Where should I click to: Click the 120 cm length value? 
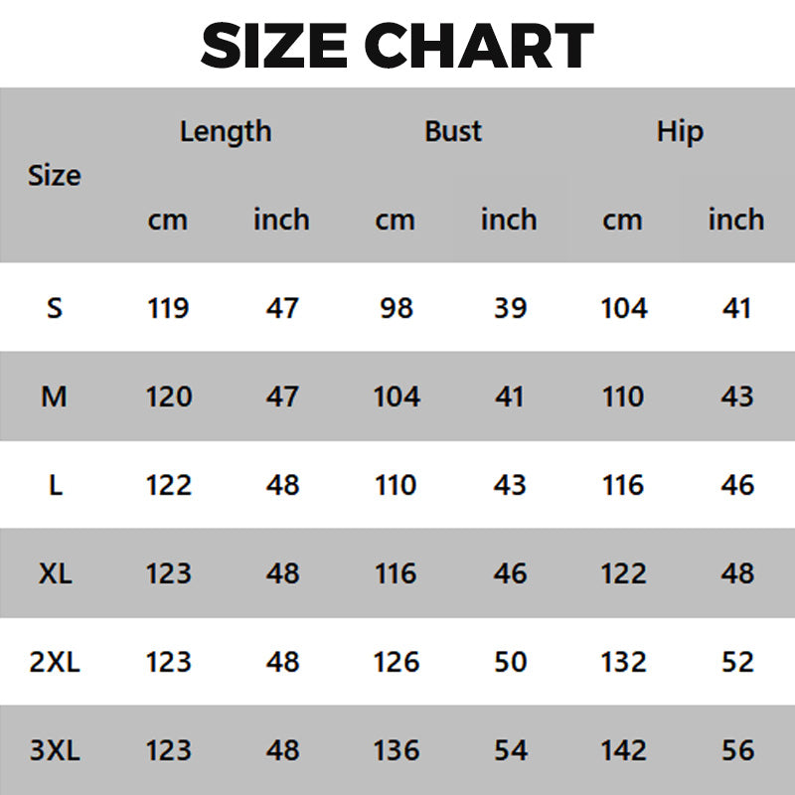tap(168, 397)
